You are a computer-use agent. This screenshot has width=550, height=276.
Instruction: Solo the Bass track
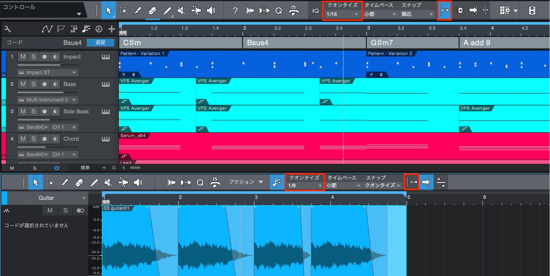33,84
